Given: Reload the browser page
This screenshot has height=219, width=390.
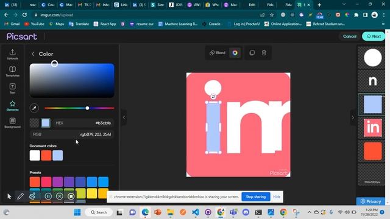Looking at the screenshot, I should tap(24, 15).
